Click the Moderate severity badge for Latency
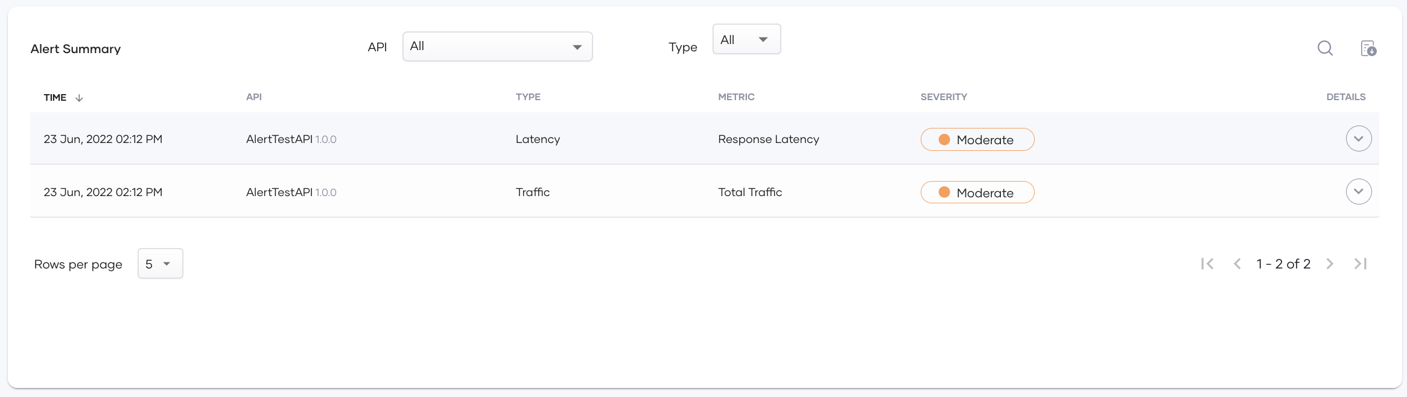Screen dimensions: 1407x397 pos(977,139)
